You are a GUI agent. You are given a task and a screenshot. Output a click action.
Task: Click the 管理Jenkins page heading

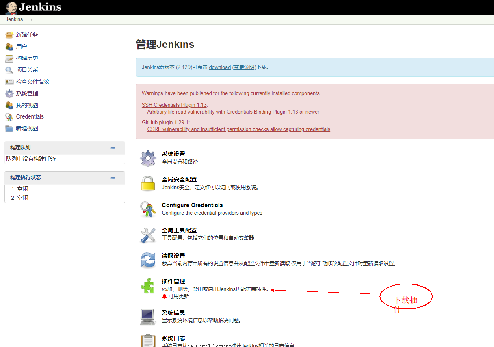165,45
